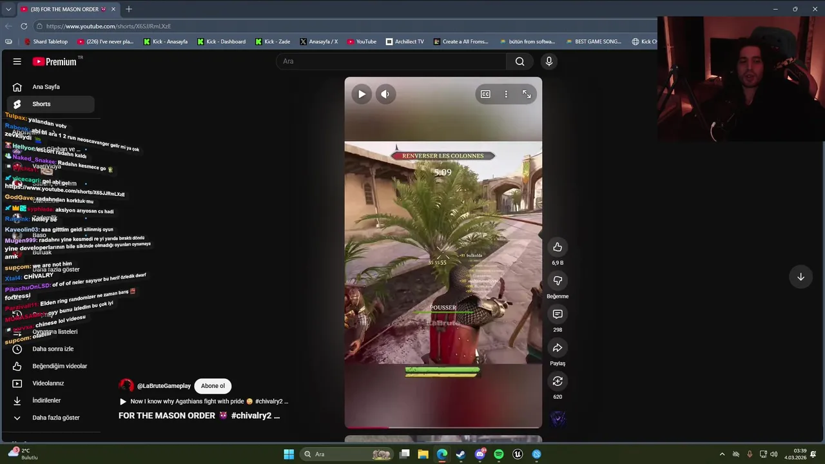Open the @LaBruteGameplay channel link
Viewport: 825px width, 464px height.
coord(164,386)
